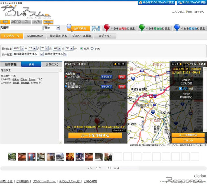Select the 住所 search tab
The image size is (207, 187).
coord(5,22)
